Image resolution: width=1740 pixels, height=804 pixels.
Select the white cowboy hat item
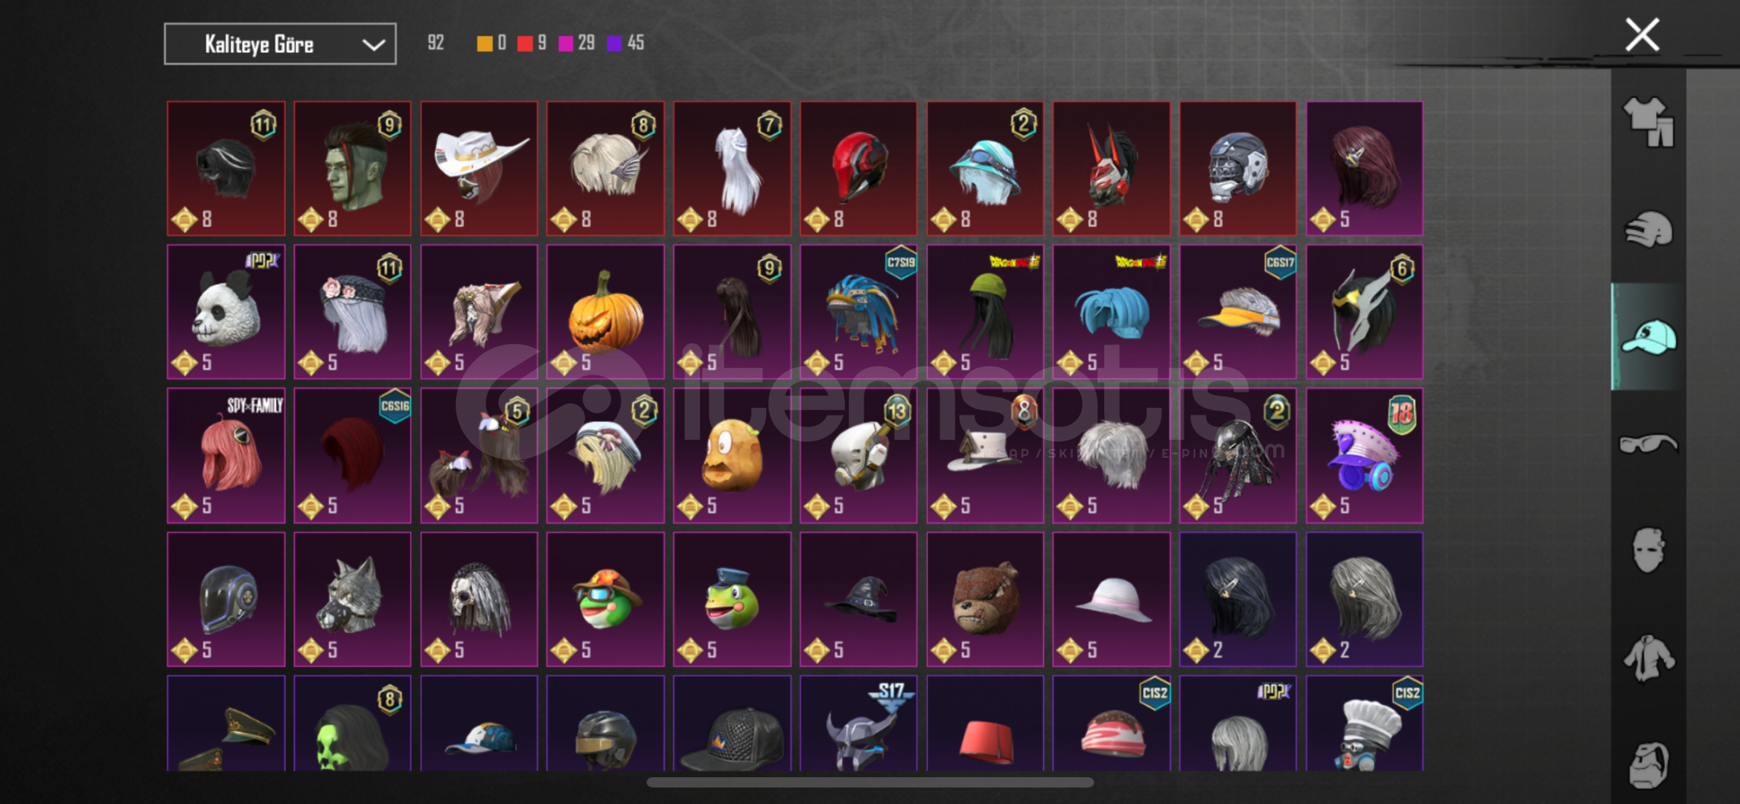click(x=479, y=168)
